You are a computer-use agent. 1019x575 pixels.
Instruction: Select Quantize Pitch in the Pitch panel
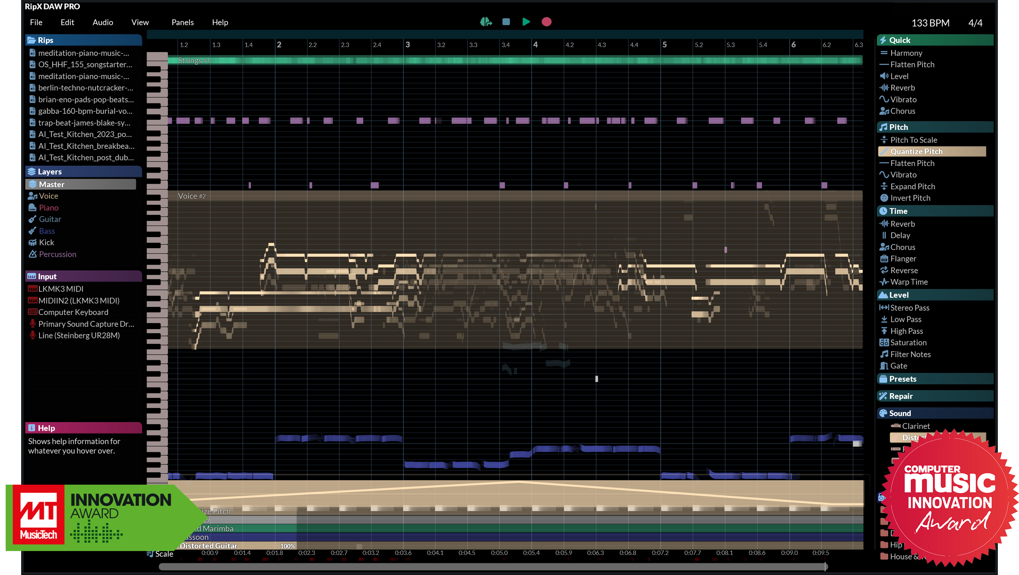918,151
